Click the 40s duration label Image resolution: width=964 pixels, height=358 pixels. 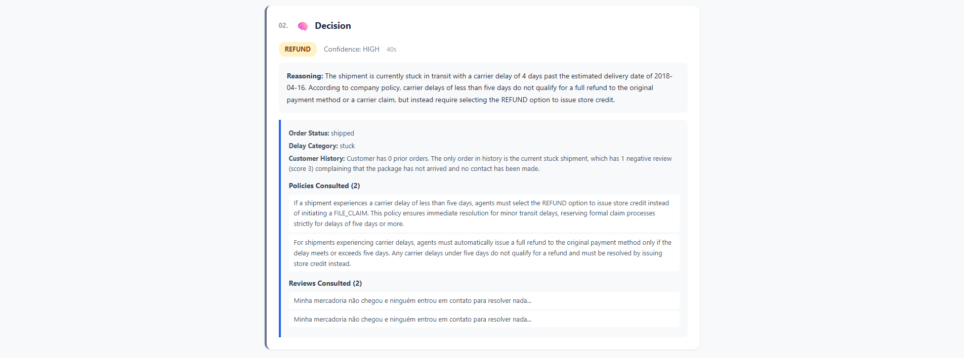(391, 50)
